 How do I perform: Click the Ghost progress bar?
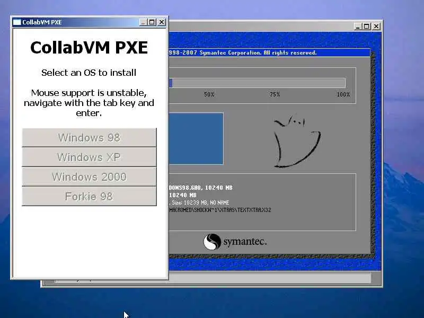[257, 83]
